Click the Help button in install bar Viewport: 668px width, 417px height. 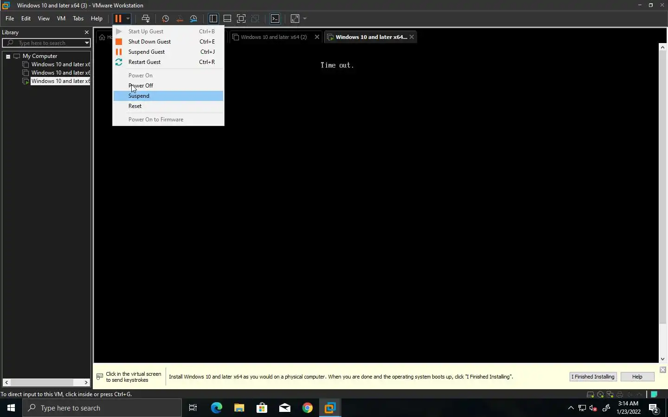637,377
